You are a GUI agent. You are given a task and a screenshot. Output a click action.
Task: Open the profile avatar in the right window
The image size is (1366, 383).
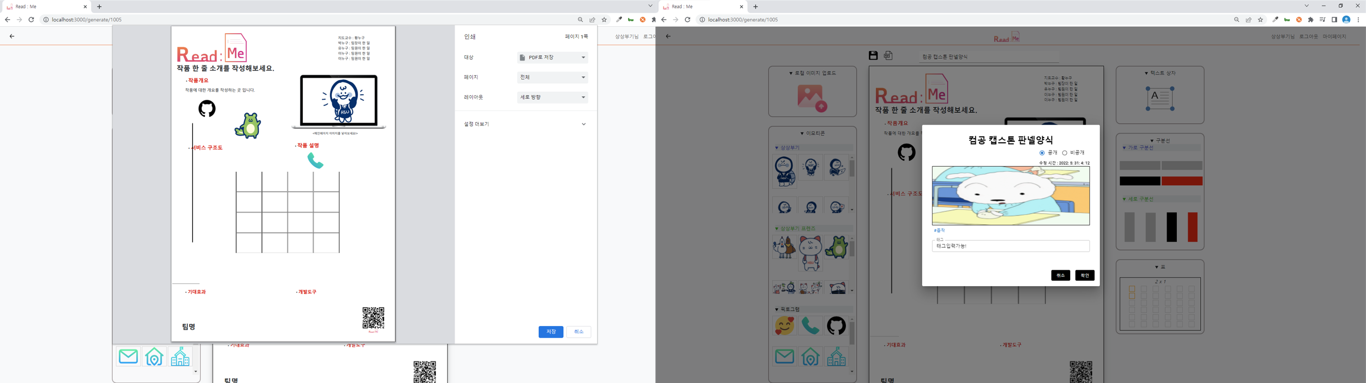(x=1346, y=20)
